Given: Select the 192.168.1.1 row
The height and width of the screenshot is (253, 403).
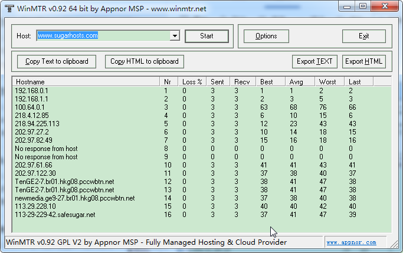Looking at the screenshot, I should [202, 99].
